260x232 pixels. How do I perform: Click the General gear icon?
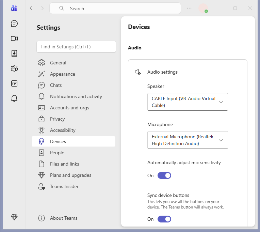point(42,63)
